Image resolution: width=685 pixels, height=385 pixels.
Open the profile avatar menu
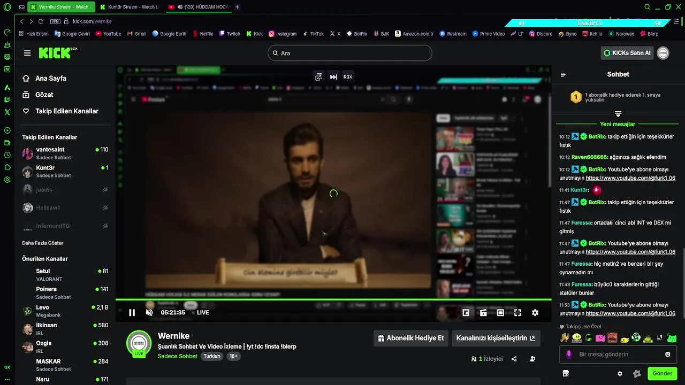[663, 53]
